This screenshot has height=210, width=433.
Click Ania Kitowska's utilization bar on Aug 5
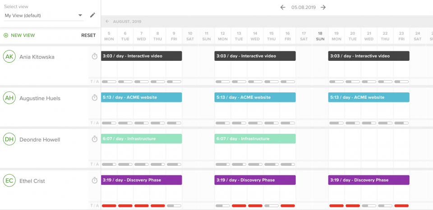click(x=109, y=82)
